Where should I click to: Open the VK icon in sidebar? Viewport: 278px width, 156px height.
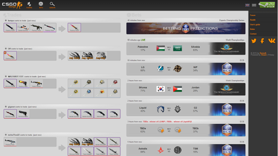point(272,41)
